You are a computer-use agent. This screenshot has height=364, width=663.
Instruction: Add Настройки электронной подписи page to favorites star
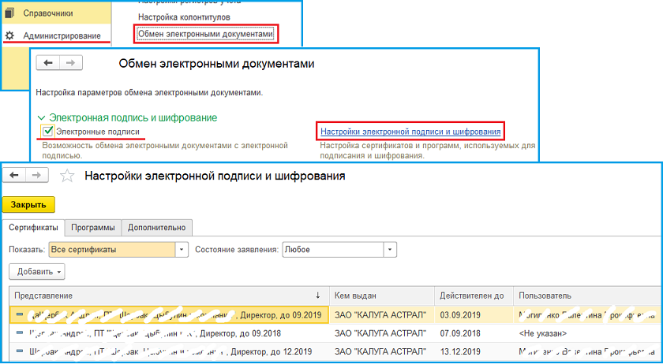click(x=68, y=176)
